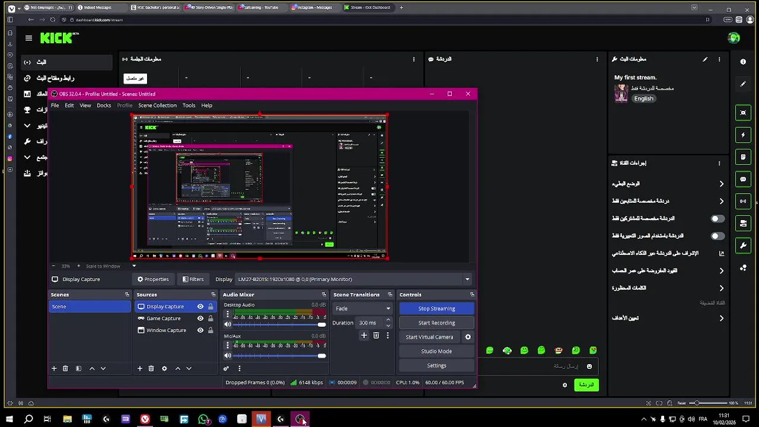Screen dimensions: 759x427
Task: Move source up in Sources panel
Action: click(x=178, y=368)
